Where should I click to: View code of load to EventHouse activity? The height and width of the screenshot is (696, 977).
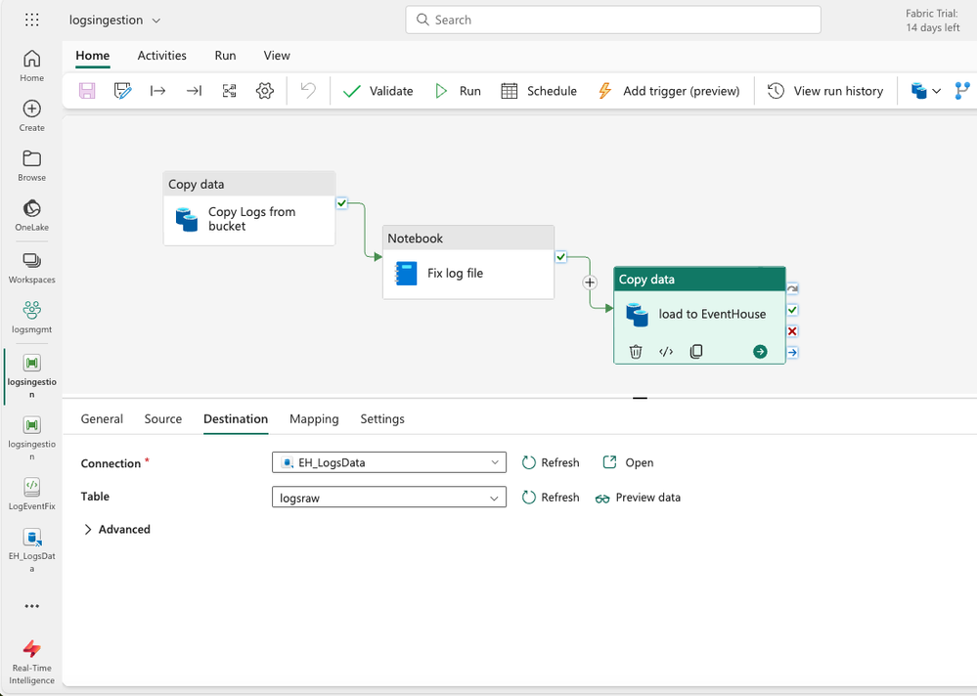point(666,352)
